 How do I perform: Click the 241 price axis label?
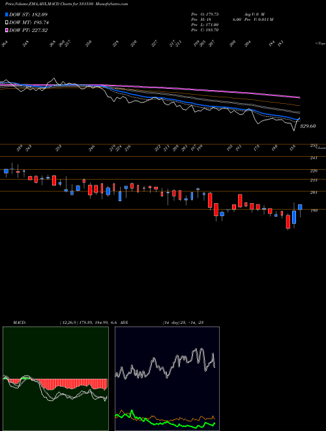[314, 158]
